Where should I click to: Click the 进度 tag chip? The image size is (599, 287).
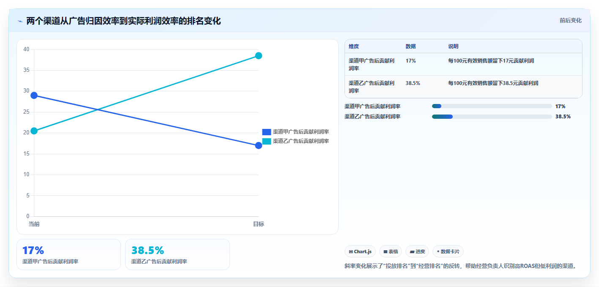[417, 251]
